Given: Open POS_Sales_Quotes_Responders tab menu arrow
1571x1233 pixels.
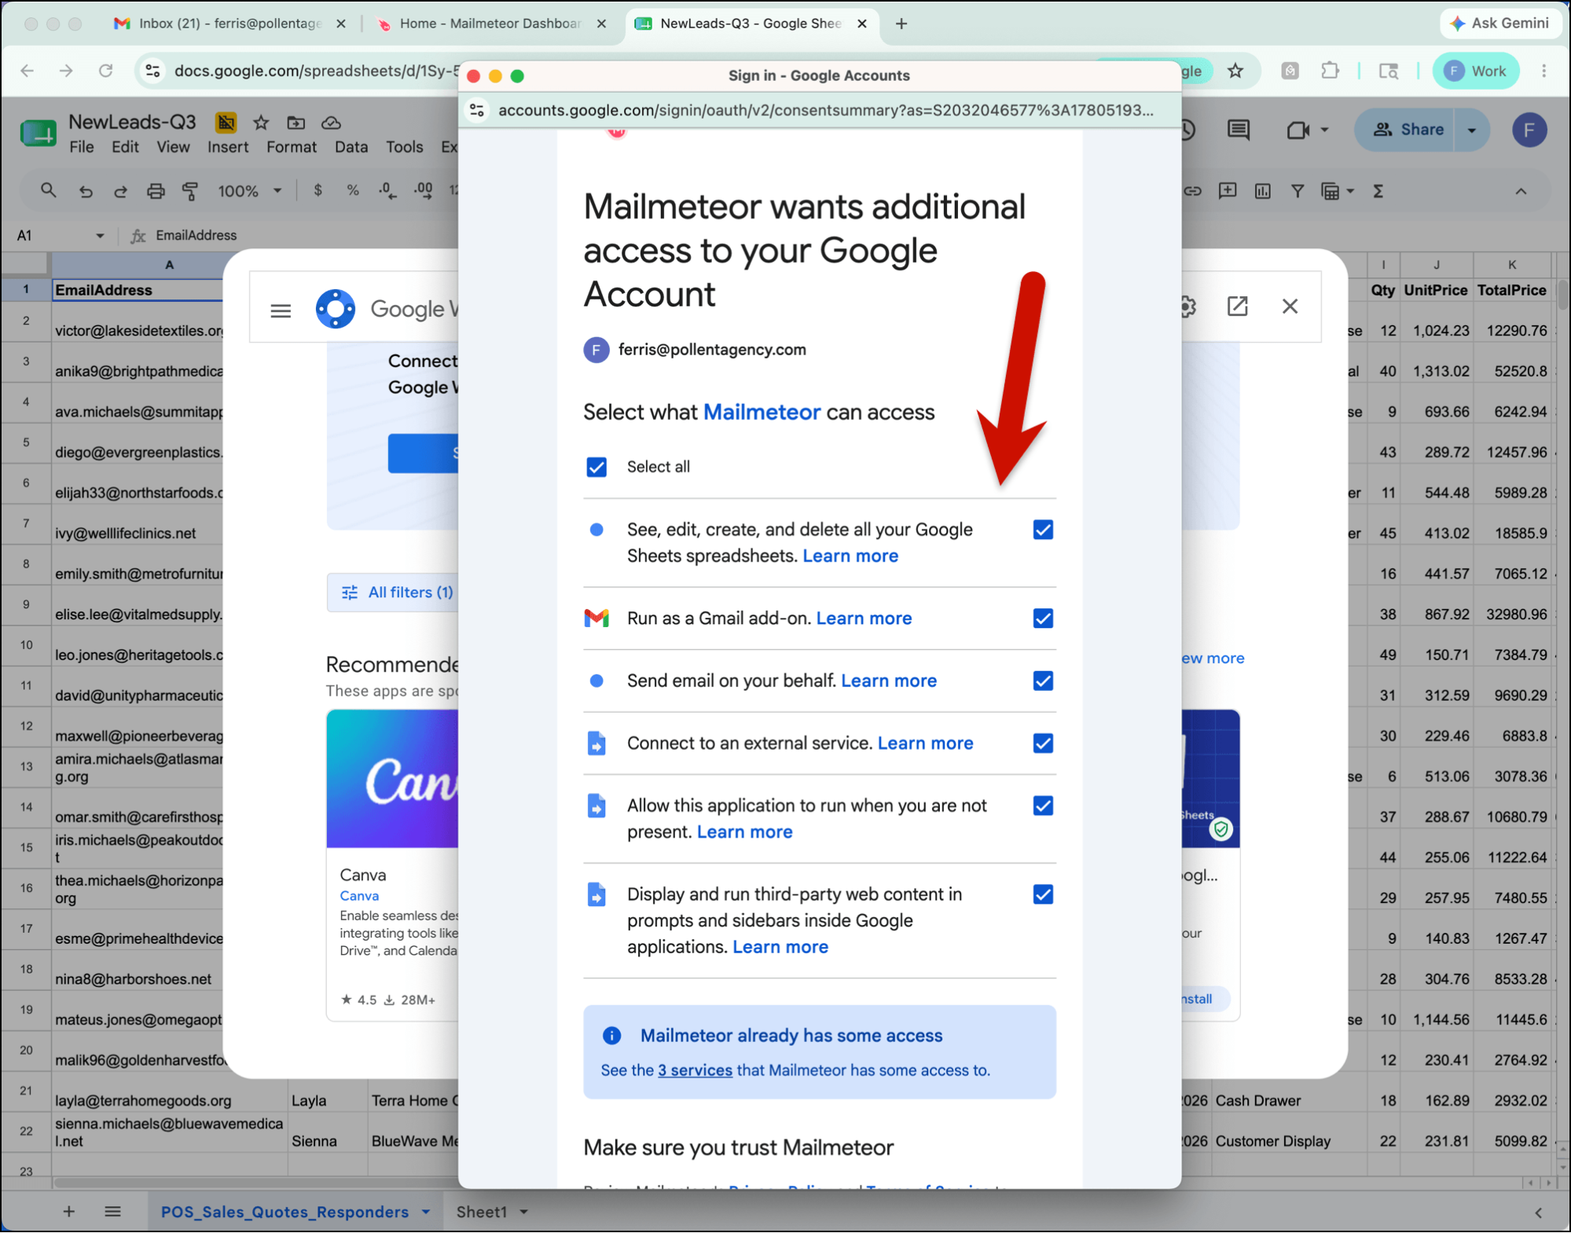Looking at the screenshot, I should click(x=426, y=1212).
